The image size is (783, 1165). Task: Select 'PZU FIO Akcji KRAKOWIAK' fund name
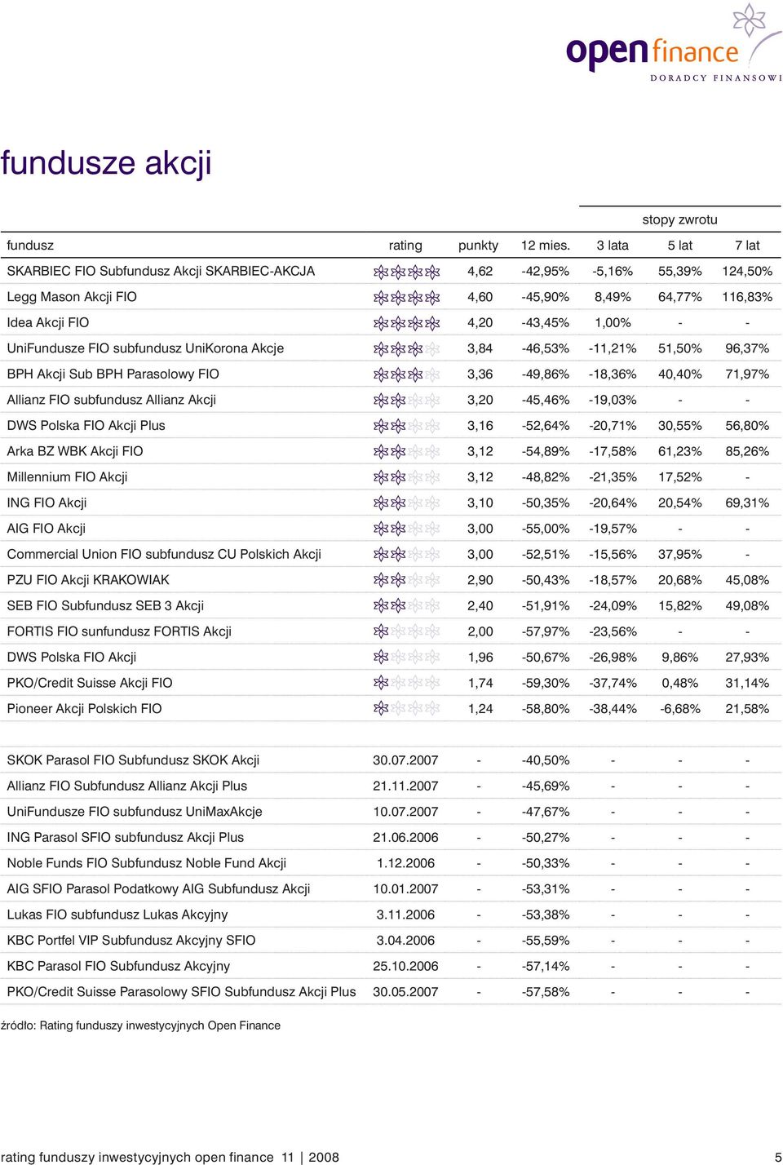[88, 579]
